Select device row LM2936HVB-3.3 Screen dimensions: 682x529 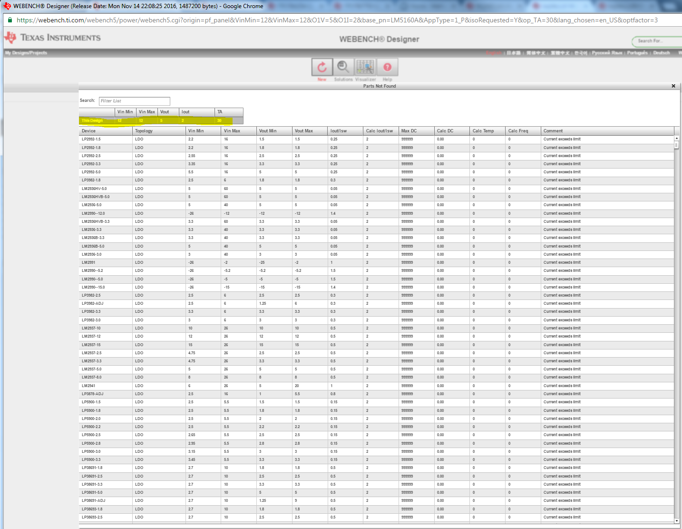[376, 221]
